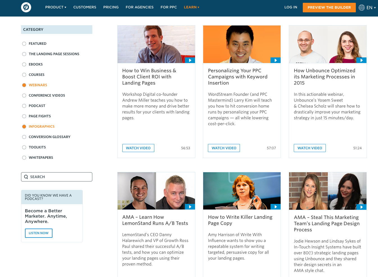Play icon on Unbounce Optimized Marketing thumbnail
The height and width of the screenshot is (277, 378).
(x=361, y=60)
